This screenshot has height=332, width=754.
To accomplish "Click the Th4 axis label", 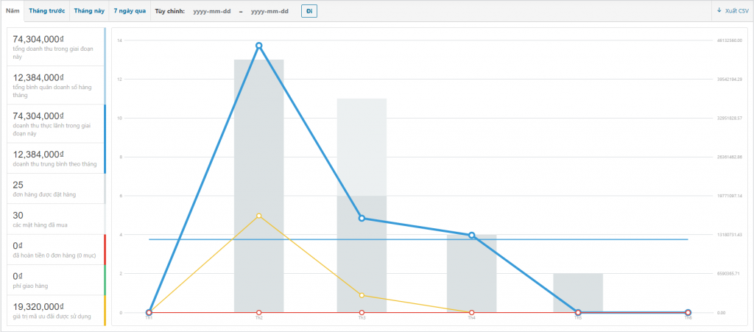I will 472,317.
